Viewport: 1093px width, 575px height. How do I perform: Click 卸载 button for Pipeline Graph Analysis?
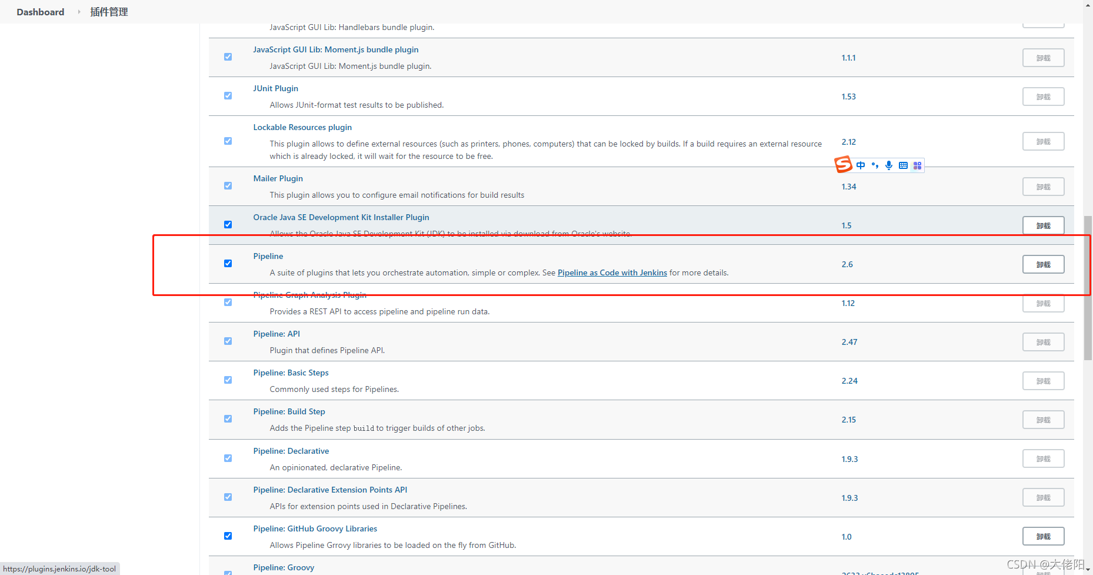point(1044,303)
